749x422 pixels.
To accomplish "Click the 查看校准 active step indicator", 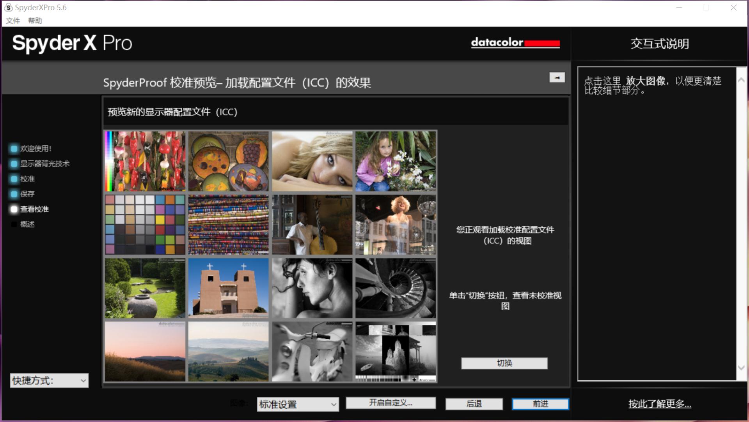I will click(14, 209).
